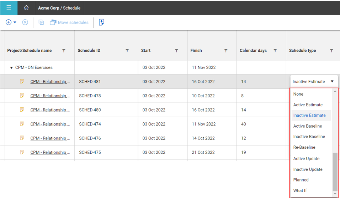340x199 pixels.
Task: Choose What If schedule type option
Action: [300, 190]
